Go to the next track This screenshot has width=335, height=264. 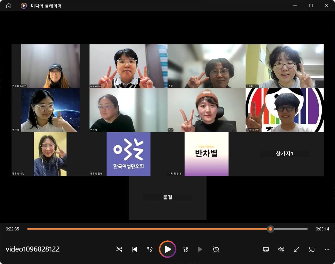pos(201,249)
